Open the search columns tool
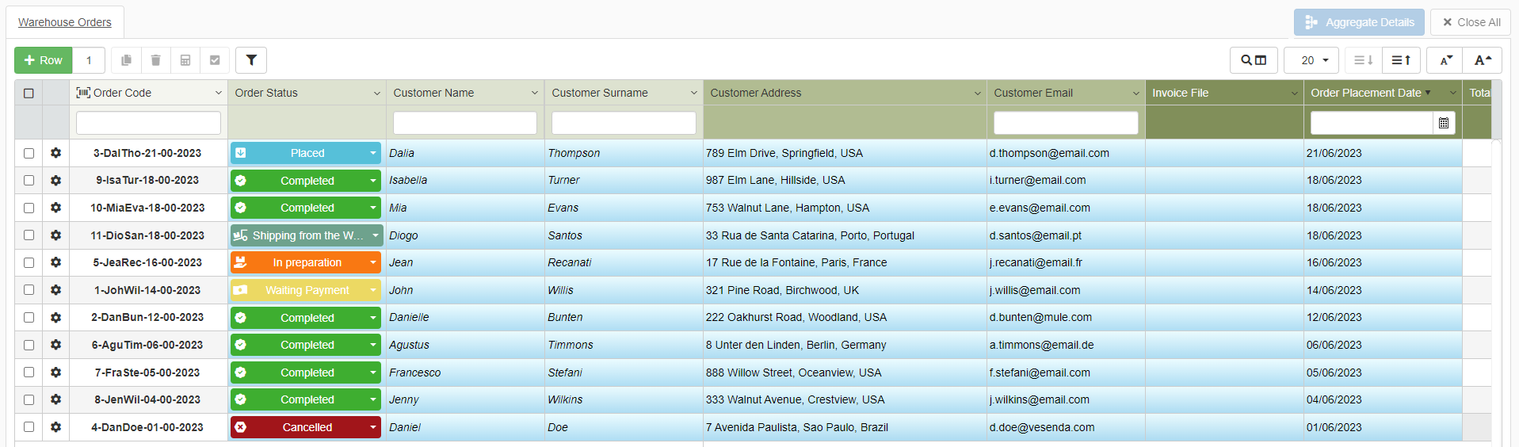1519x447 pixels. coord(1253,60)
